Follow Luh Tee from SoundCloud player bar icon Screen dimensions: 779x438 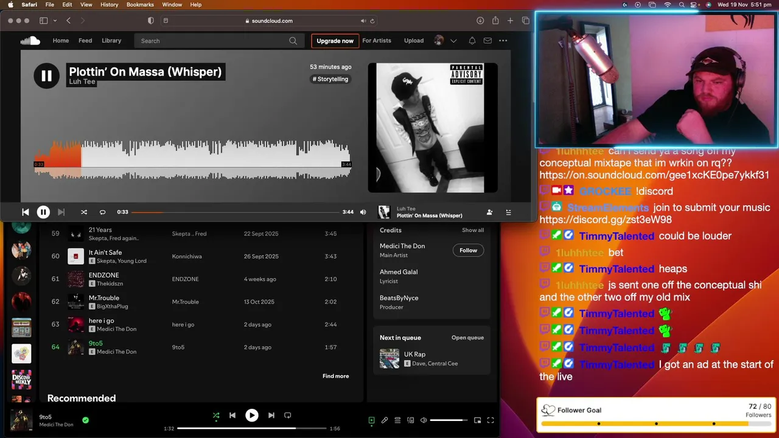pyautogui.click(x=489, y=212)
